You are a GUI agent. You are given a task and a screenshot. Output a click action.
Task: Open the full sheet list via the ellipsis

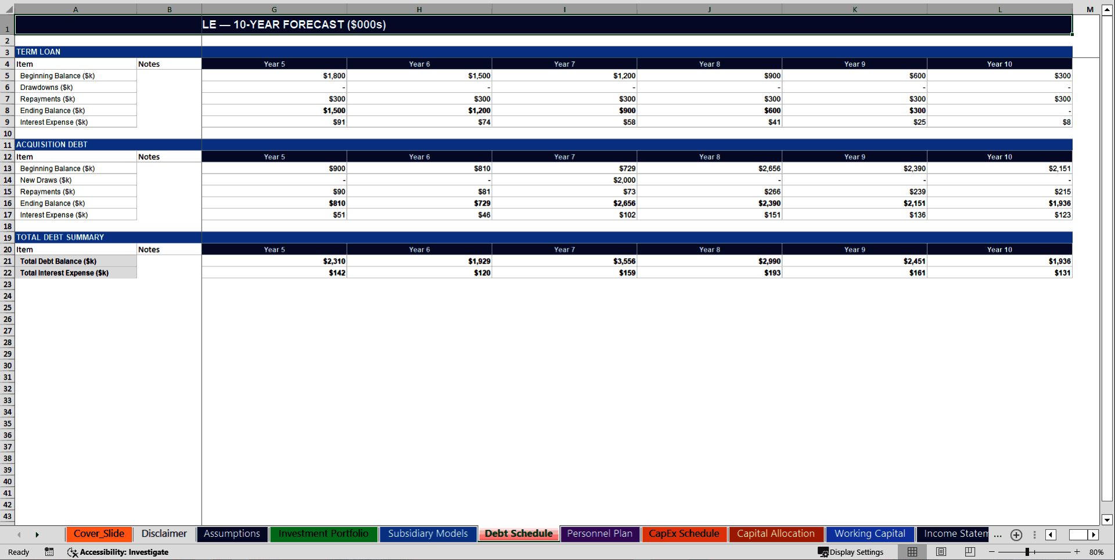click(x=997, y=535)
